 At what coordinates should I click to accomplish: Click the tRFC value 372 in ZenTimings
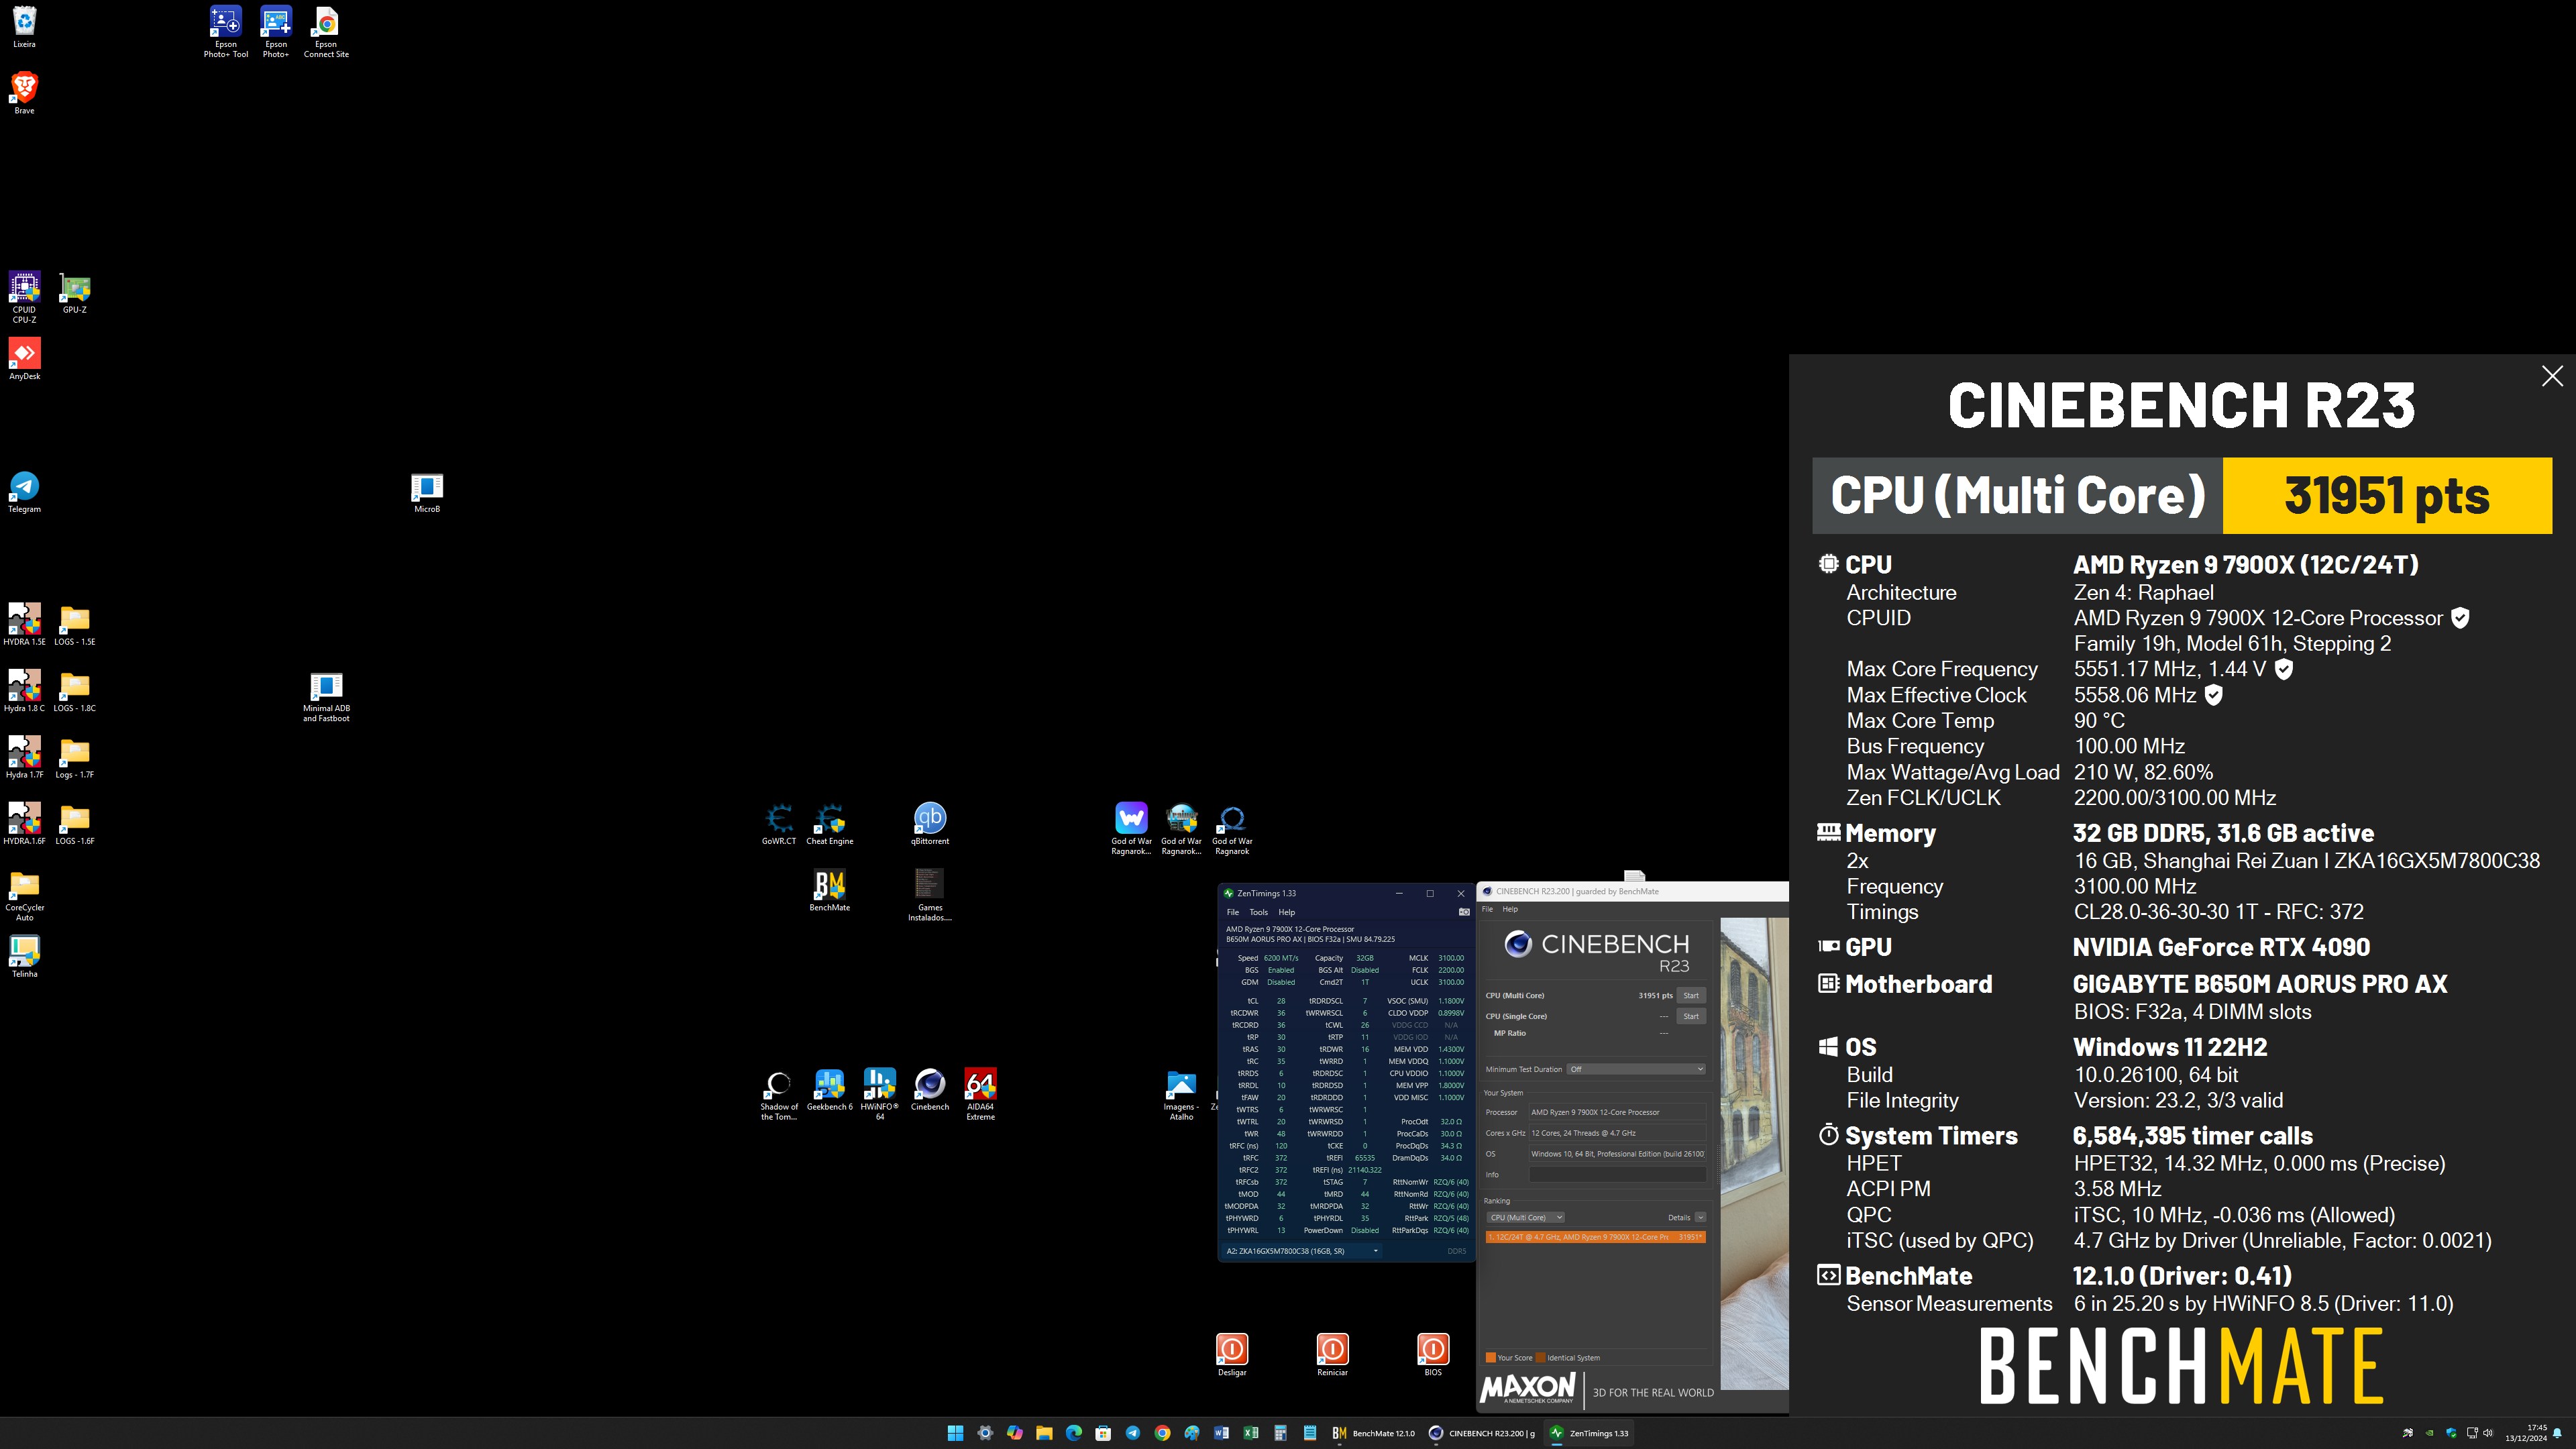coord(1281,1157)
